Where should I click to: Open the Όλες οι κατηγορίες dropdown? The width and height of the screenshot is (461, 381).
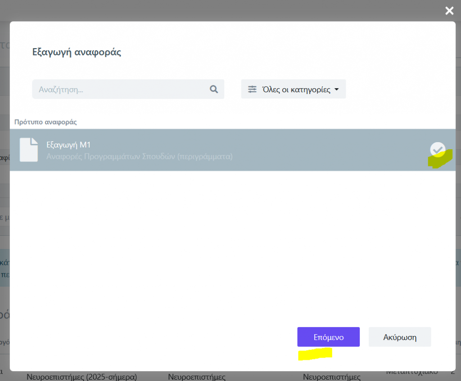pos(294,89)
